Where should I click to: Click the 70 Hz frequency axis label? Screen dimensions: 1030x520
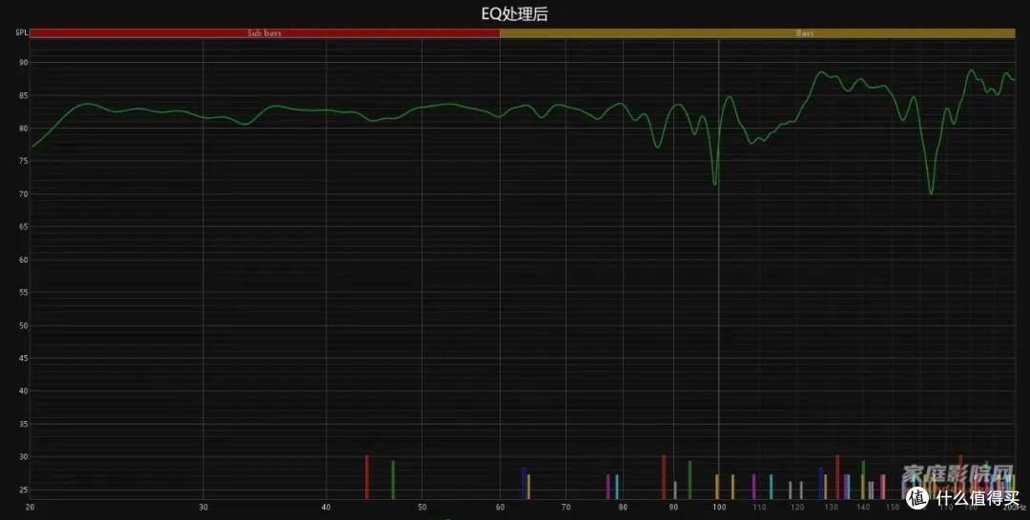[566, 507]
